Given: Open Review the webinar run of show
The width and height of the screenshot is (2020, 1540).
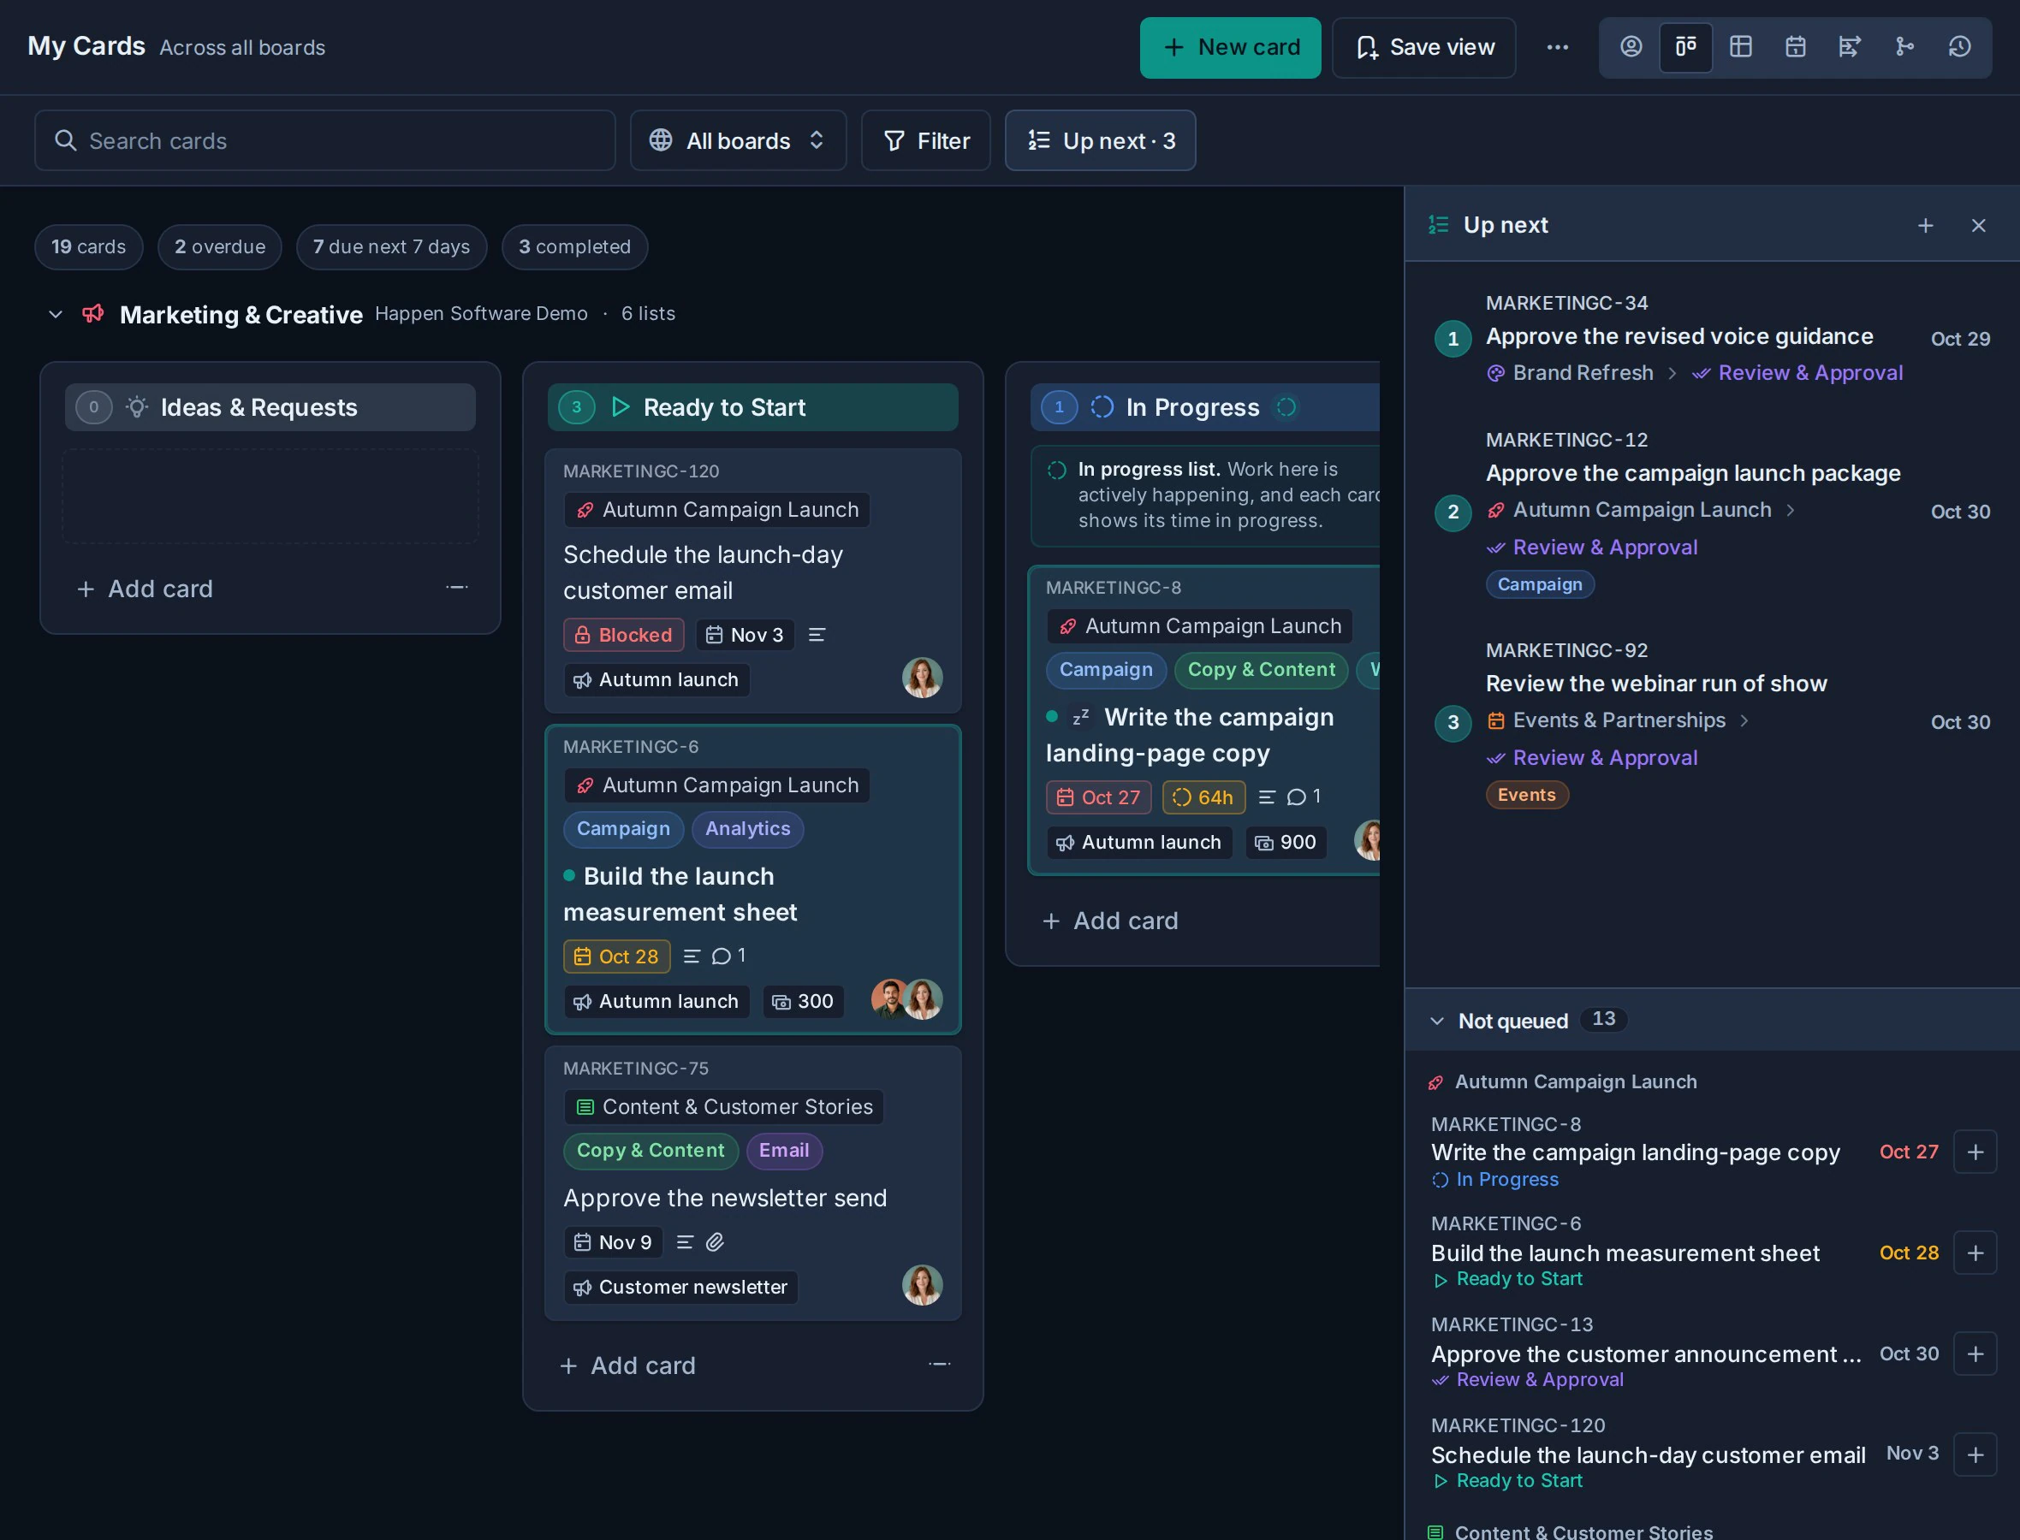Looking at the screenshot, I should [1656, 684].
